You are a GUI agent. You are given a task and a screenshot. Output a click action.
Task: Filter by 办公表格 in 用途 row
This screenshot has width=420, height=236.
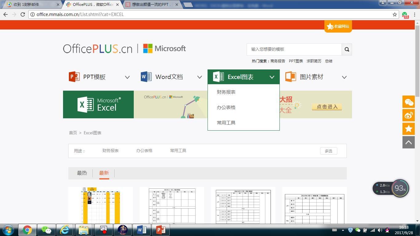click(x=144, y=151)
